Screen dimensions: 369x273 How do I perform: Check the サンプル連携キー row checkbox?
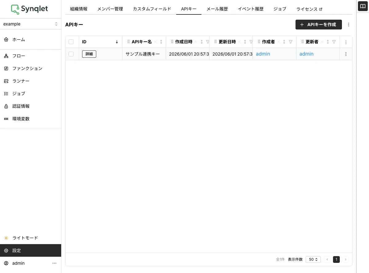coord(71,54)
